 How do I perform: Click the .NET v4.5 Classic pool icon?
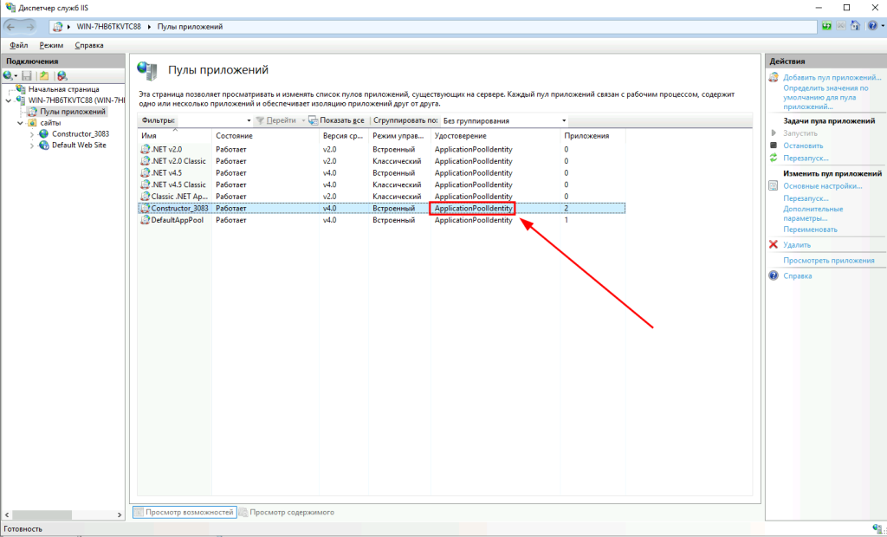coord(145,184)
